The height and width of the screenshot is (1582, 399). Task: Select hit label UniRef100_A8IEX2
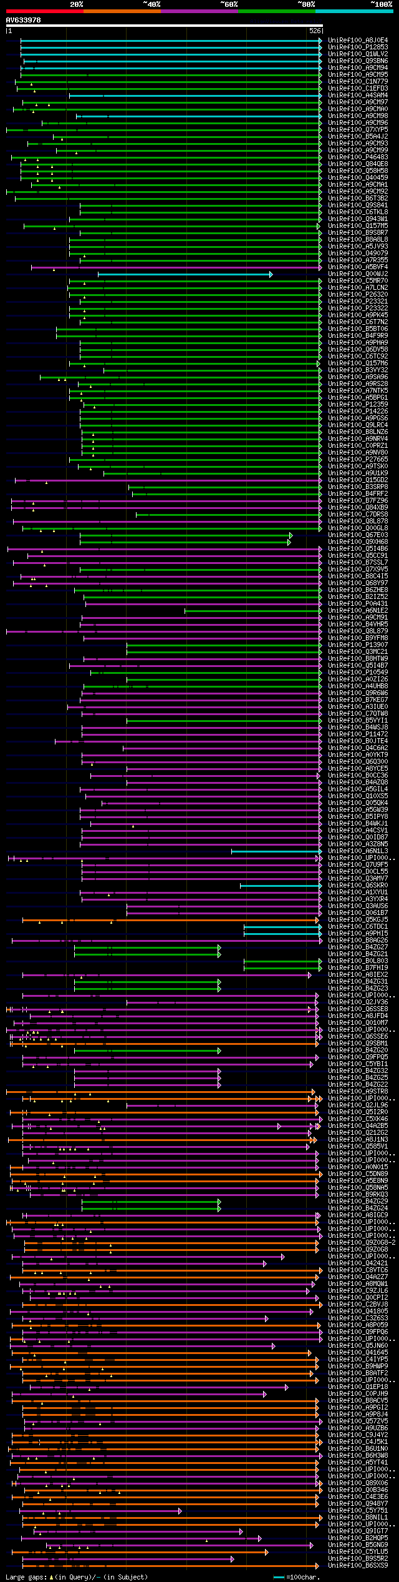point(358,975)
